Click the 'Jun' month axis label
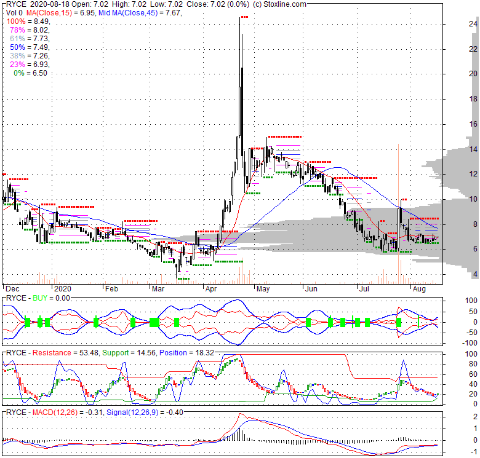The height and width of the screenshot is (458, 480). click(x=311, y=288)
